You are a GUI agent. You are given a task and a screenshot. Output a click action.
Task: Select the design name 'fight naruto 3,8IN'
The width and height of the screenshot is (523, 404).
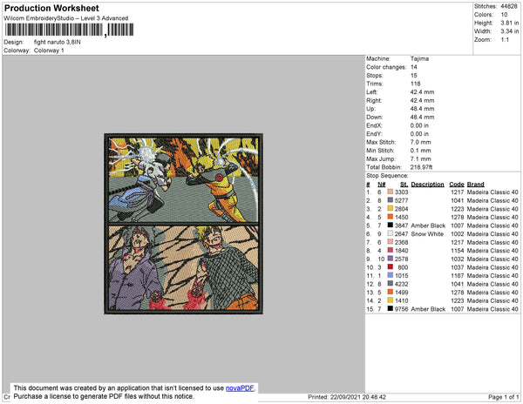57,43
